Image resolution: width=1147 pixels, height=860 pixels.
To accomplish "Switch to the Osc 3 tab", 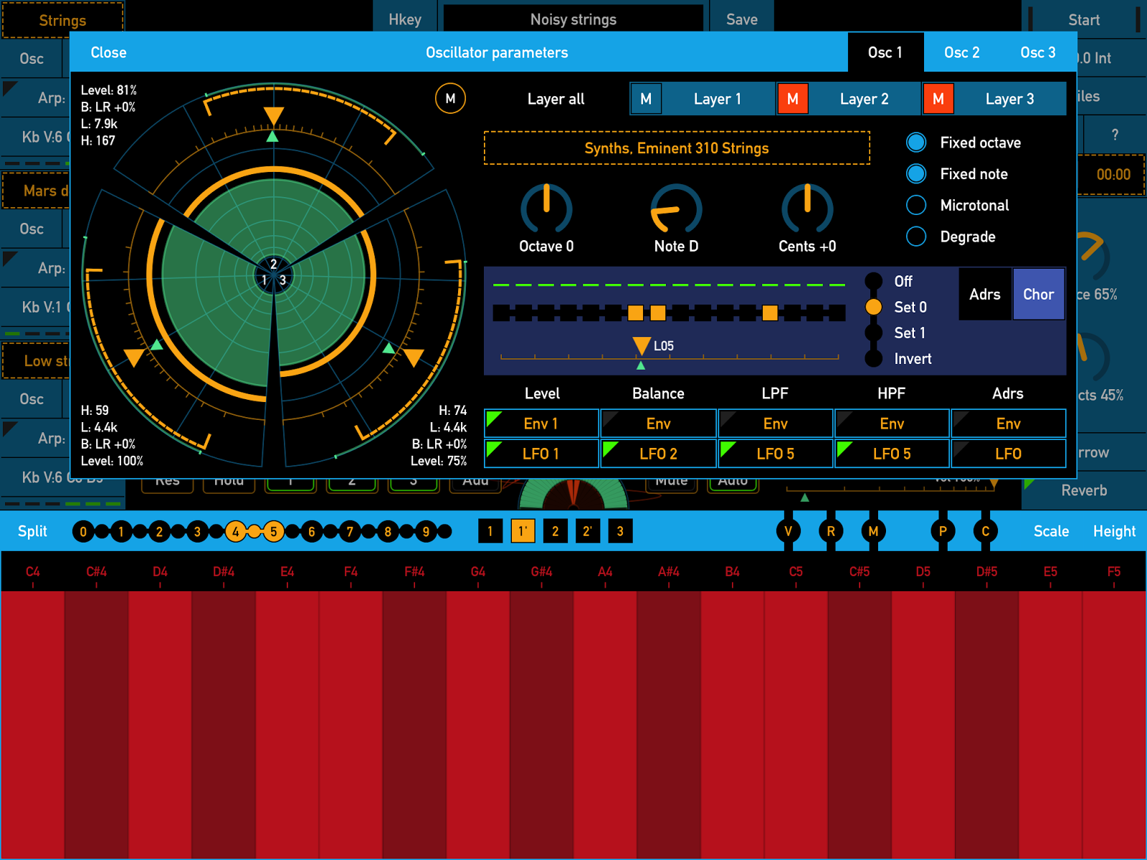I will [x=1037, y=52].
